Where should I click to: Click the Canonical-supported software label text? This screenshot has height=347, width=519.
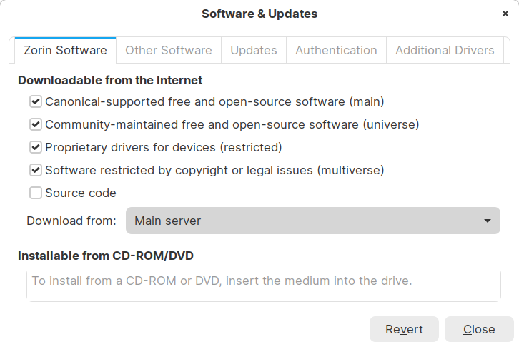click(214, 102)
